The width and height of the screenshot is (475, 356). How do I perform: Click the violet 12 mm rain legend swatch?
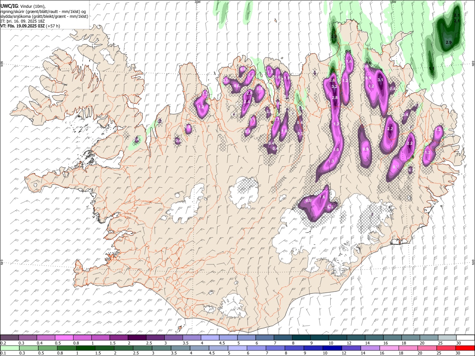351,348
